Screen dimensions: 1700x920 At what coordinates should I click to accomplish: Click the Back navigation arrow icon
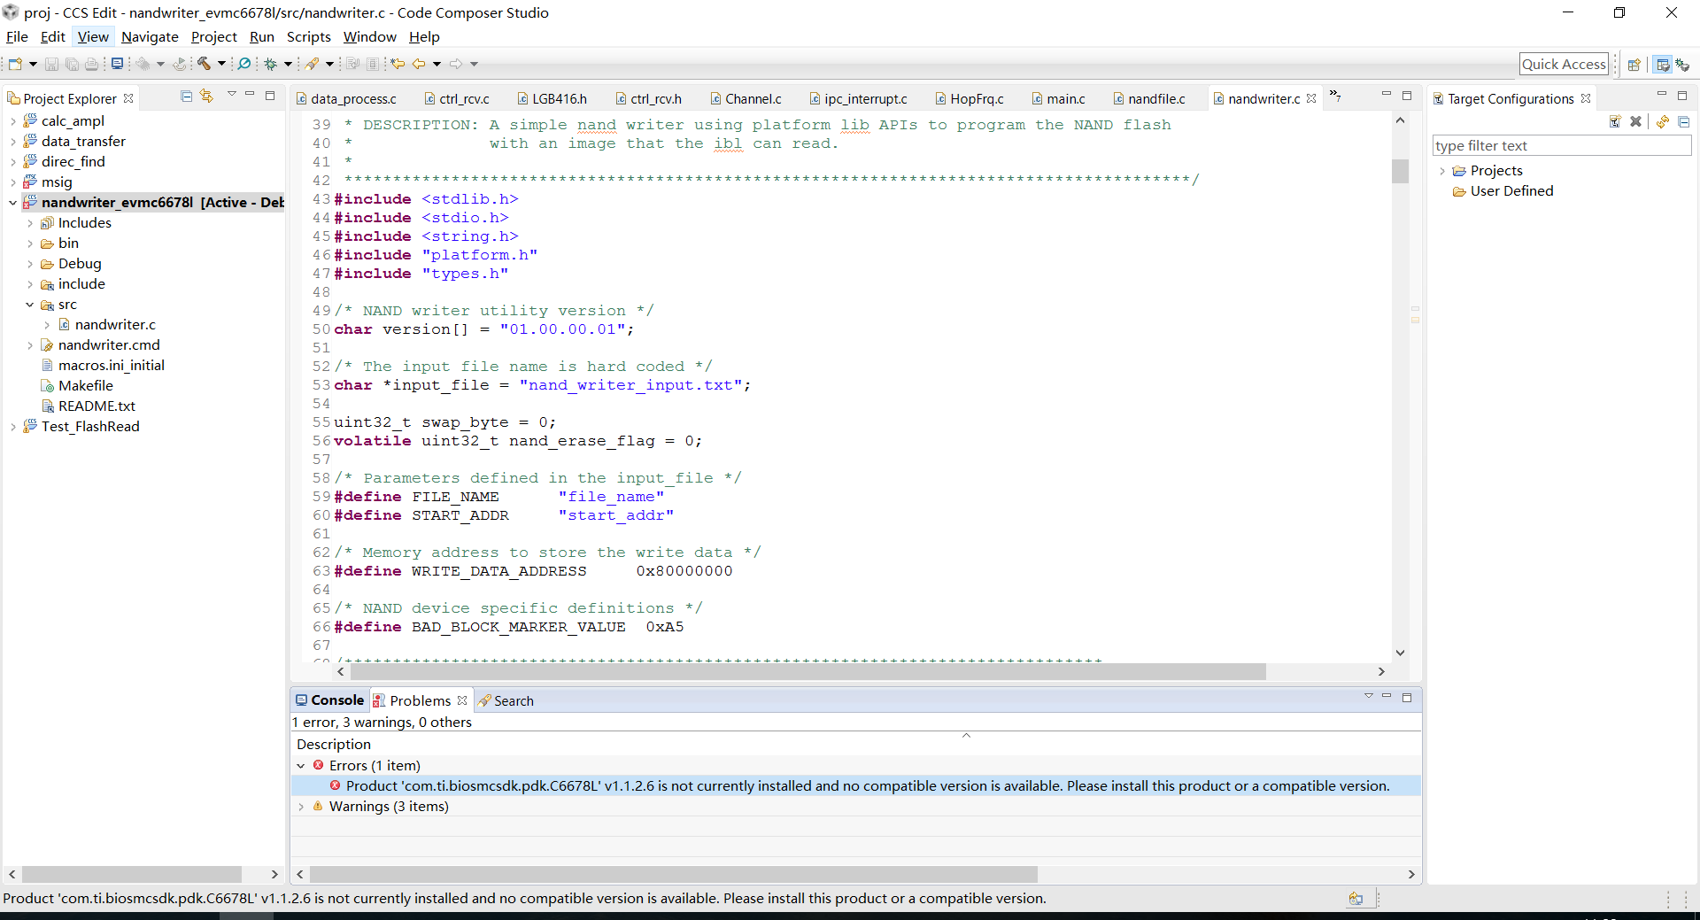(x=418, y=64)
